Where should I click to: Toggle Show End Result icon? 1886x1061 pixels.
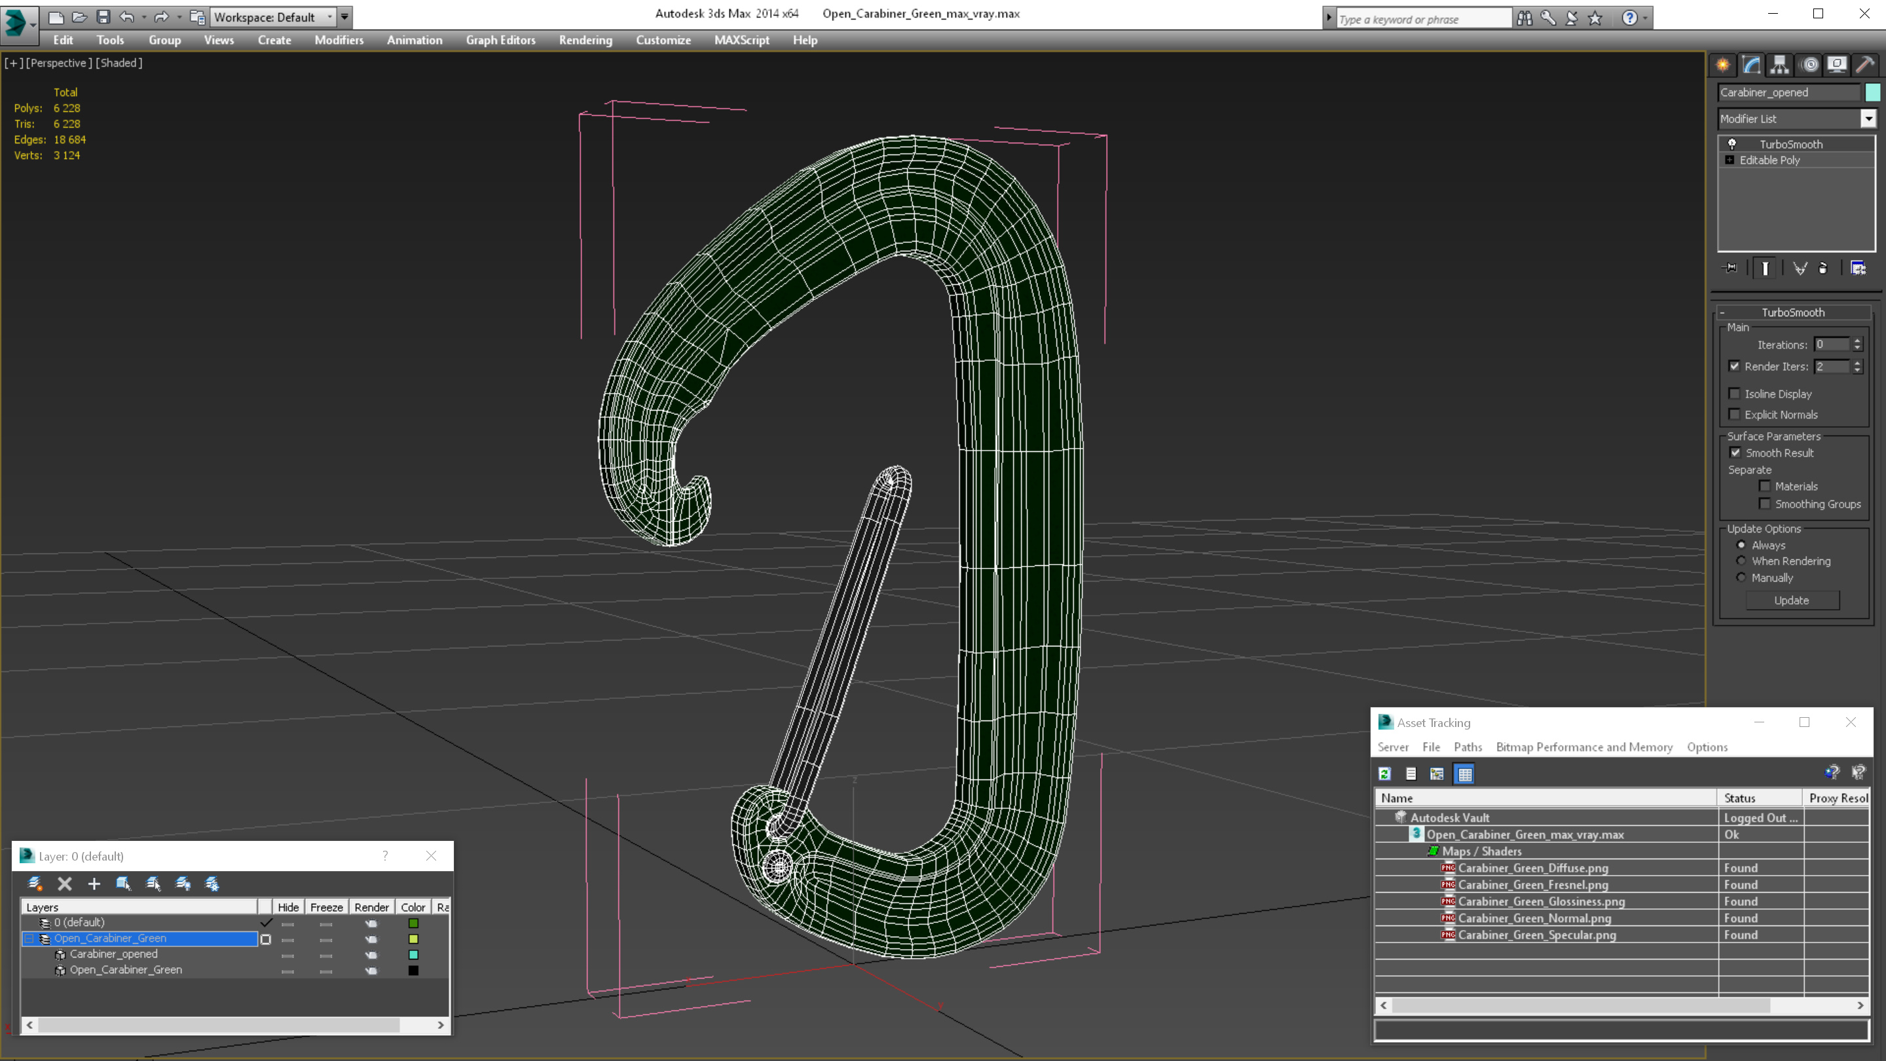(x=1766, y=268)
